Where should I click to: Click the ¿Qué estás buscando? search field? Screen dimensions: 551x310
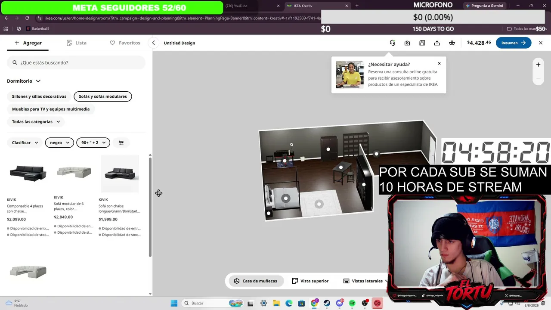pos(76,63)
